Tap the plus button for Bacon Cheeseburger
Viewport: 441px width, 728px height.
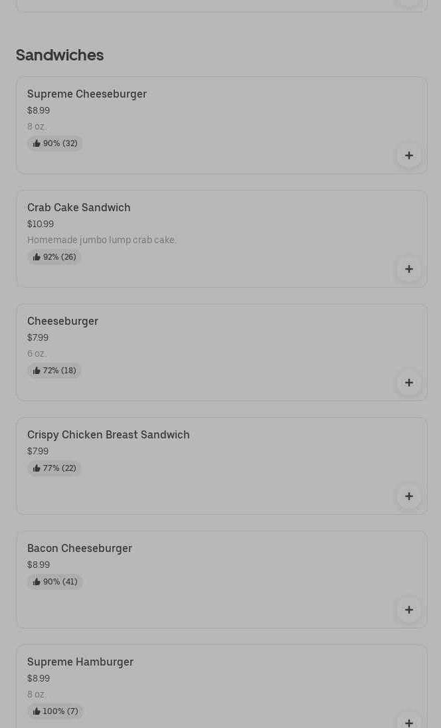point(409,610)
